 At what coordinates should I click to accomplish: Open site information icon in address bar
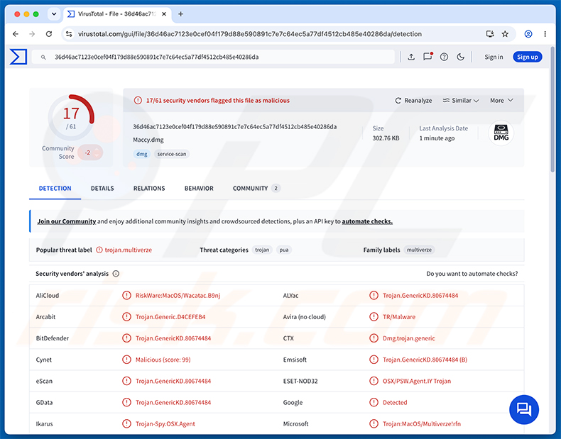[69, 34]
